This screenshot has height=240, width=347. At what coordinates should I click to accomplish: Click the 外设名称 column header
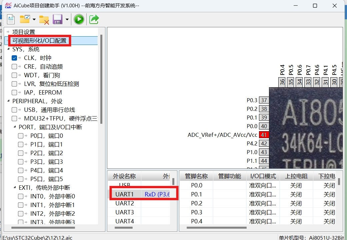point(124,176)
